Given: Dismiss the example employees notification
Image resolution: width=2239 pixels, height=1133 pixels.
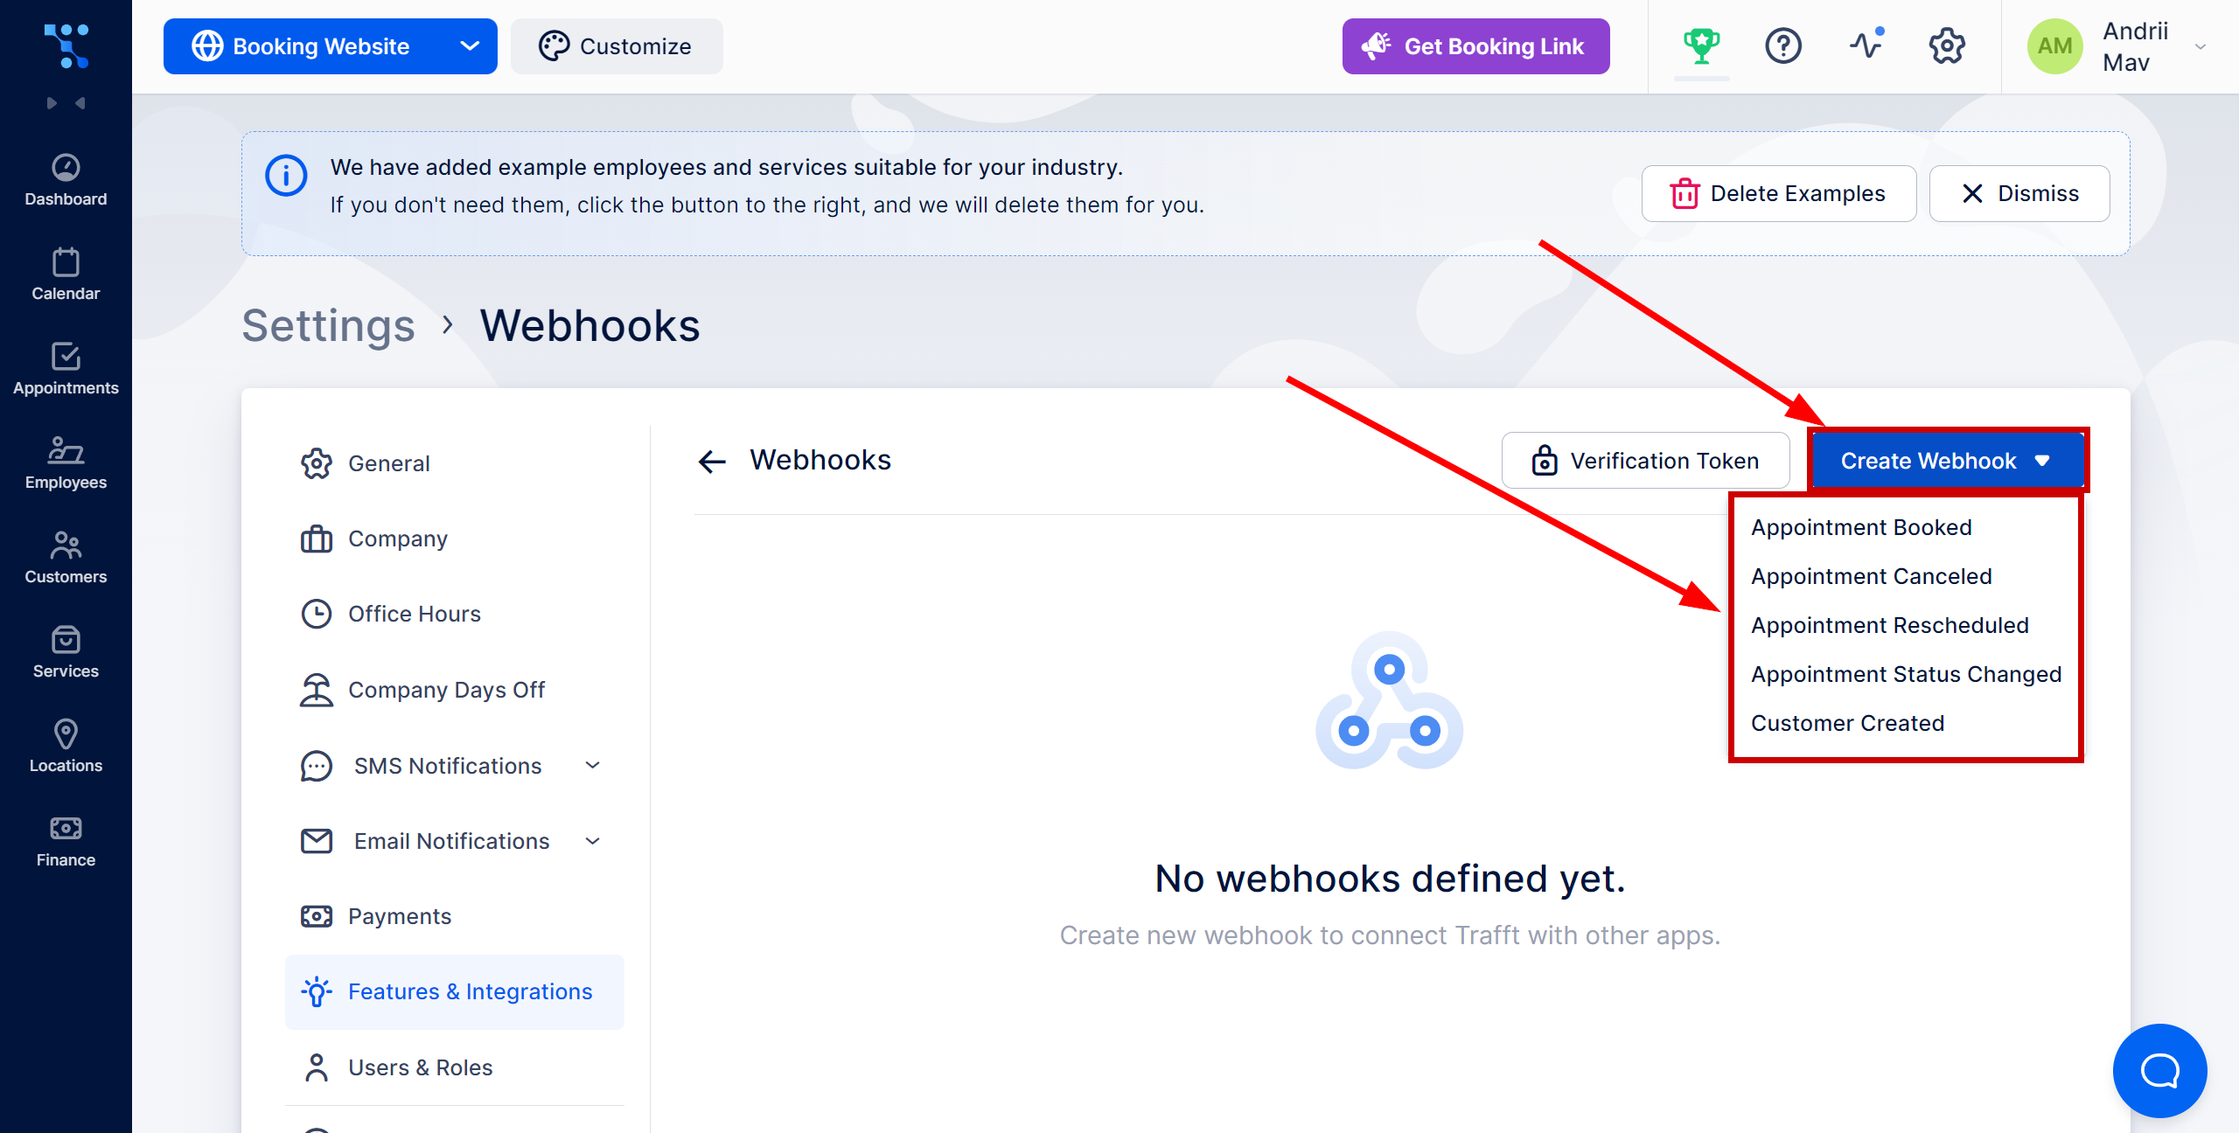Looking at the screenshot, I should tap(2020, 192).
